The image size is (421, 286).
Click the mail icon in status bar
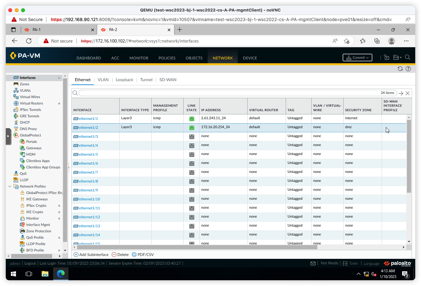313,263
